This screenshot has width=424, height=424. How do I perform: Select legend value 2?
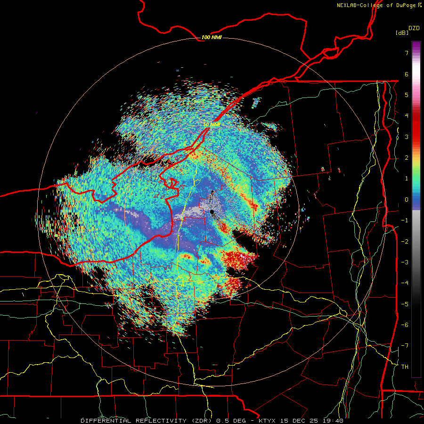click(407, 158)
